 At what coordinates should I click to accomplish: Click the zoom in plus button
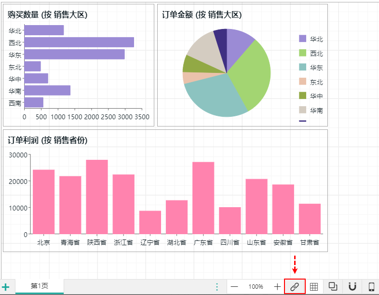click(x=277, y=287)
